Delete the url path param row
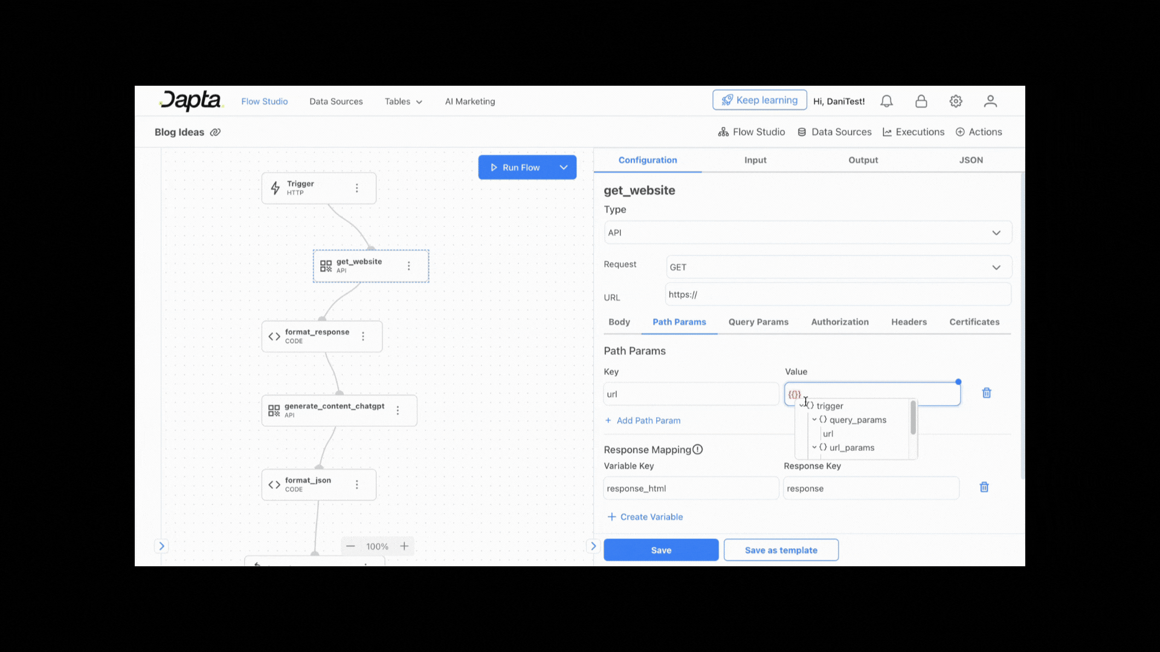 (x=987, y=393)
